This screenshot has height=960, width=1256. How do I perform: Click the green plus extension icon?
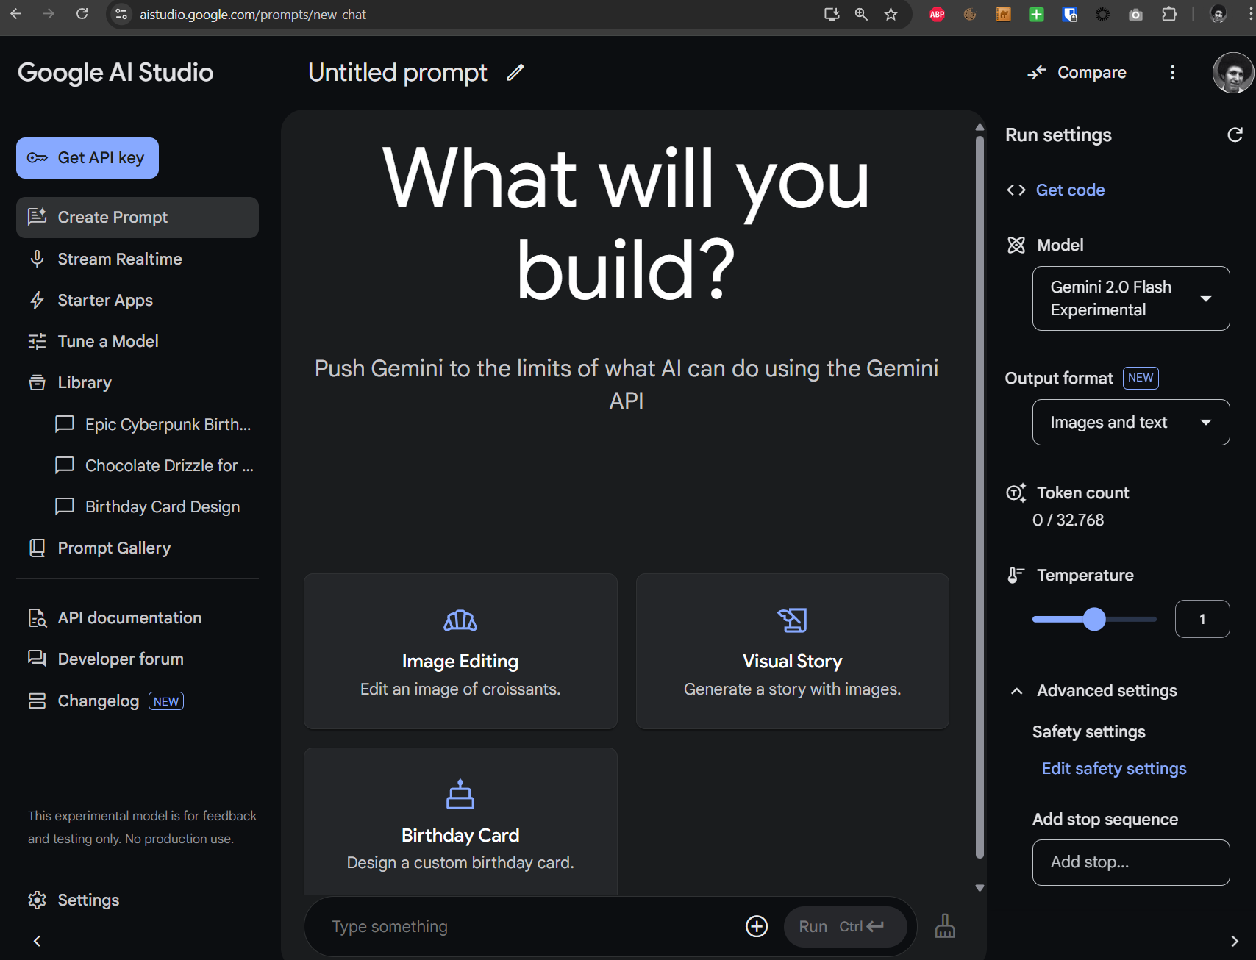1036,14
